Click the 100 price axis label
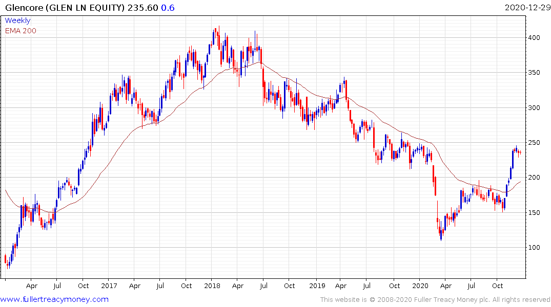This screenshot has width=551, height=307. [x=534, y=247]
